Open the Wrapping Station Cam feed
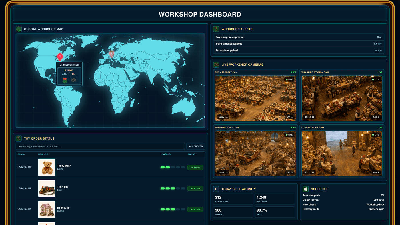The width and height of the screenshot is (400, 225). (342, 98)
